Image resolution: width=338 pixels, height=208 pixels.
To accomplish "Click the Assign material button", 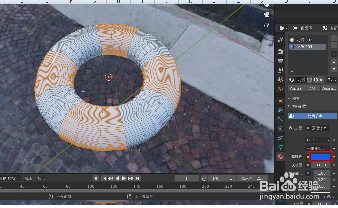I will pyautogui.click(x=295, y=88).
